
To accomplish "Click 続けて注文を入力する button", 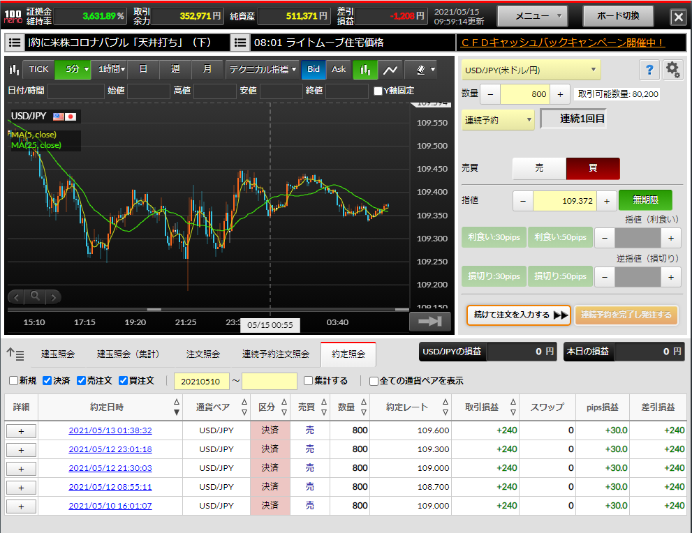I will (x=519, y=315).
